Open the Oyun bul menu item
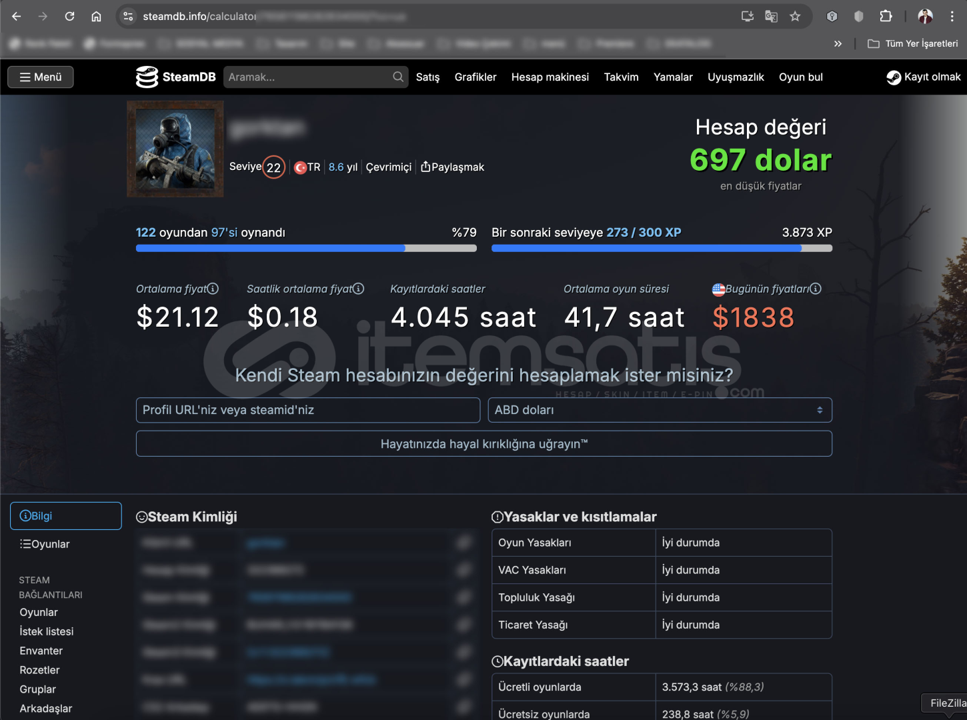The width and height of the screenshot is (967, 720). click(x=800, y=77)
